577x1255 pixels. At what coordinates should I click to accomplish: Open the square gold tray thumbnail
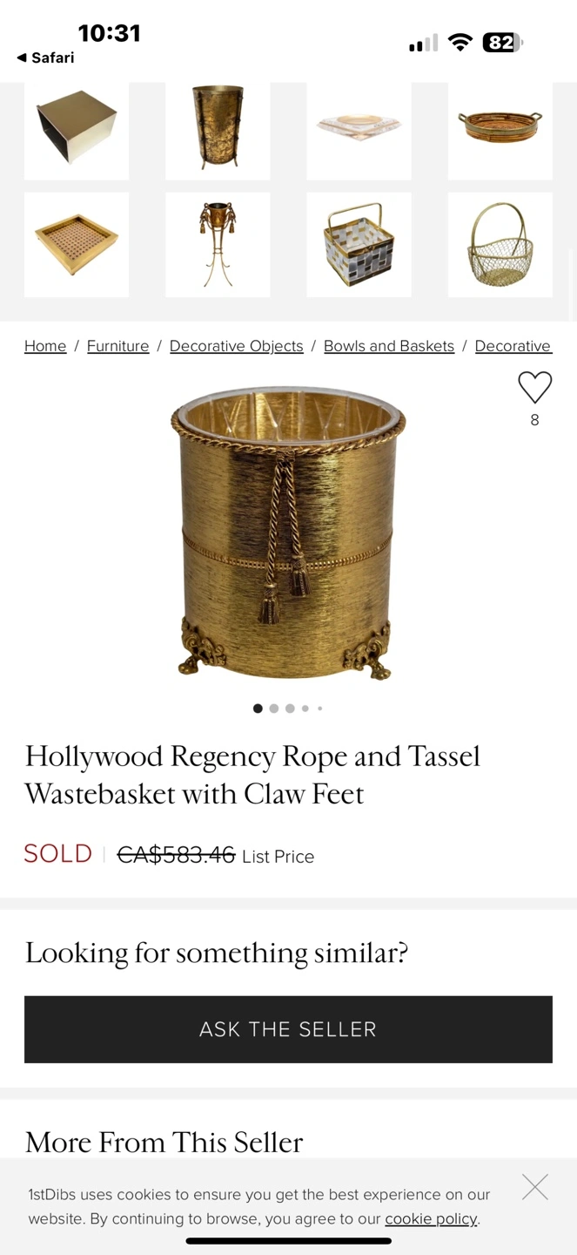pos(77,245)
